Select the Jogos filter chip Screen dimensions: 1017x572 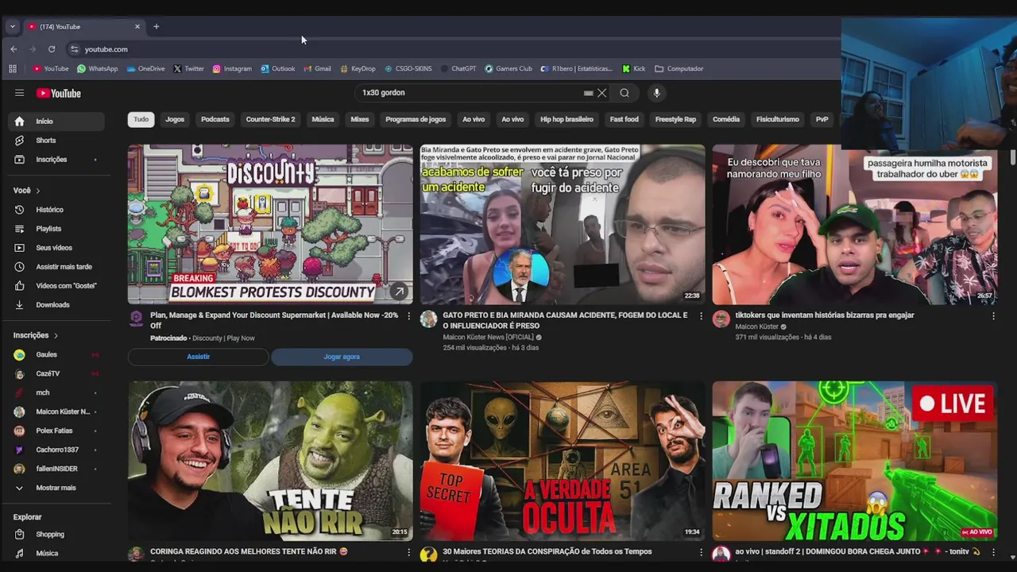coord(175,119)
